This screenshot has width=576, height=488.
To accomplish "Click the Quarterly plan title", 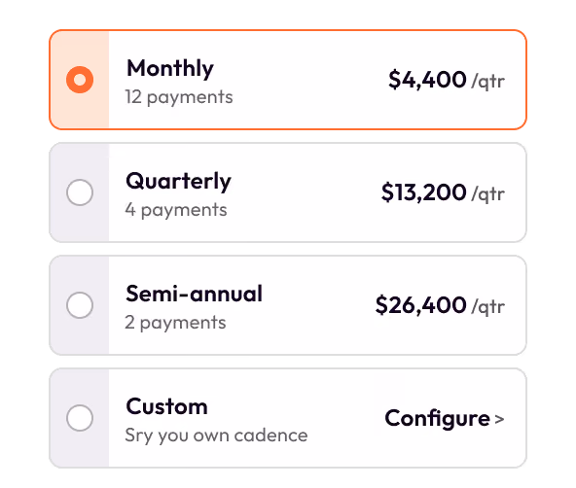I will pos(178,181).
